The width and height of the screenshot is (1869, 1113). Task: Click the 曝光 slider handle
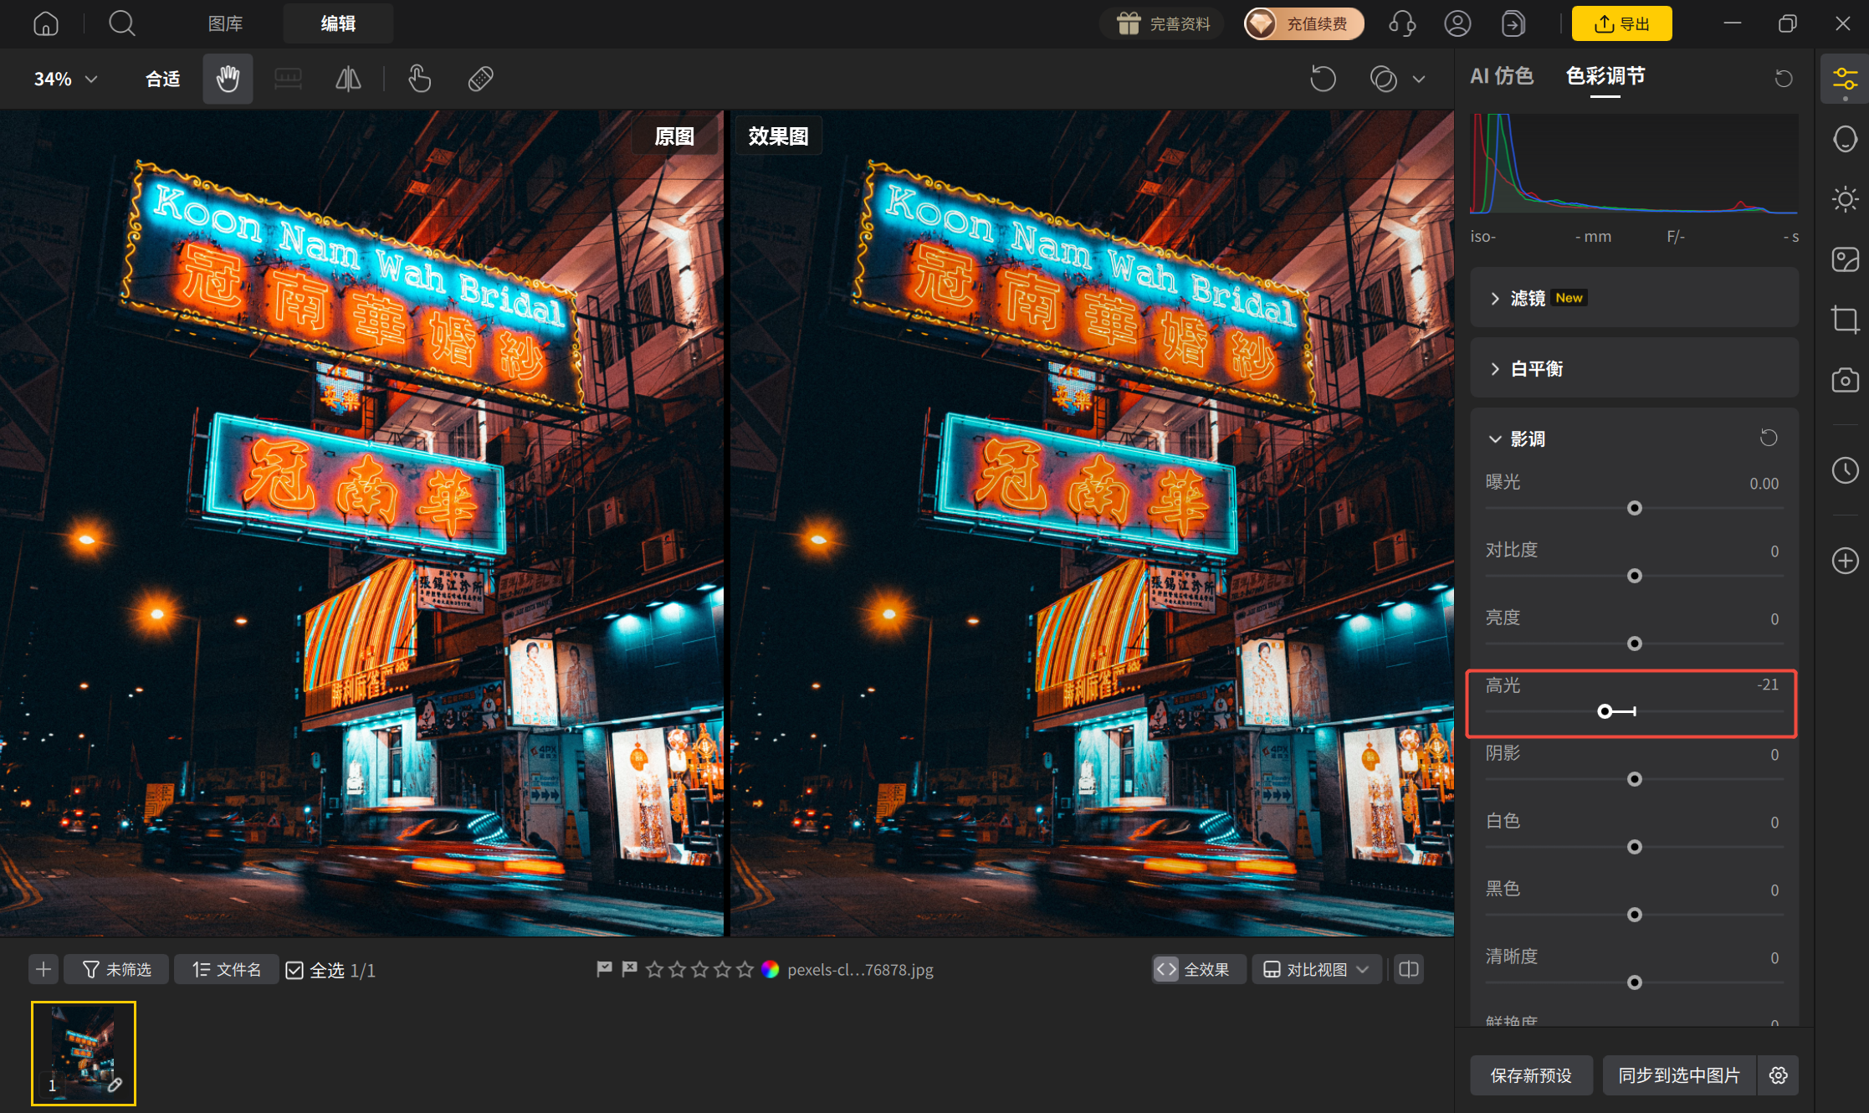[x=1634, y=508]
